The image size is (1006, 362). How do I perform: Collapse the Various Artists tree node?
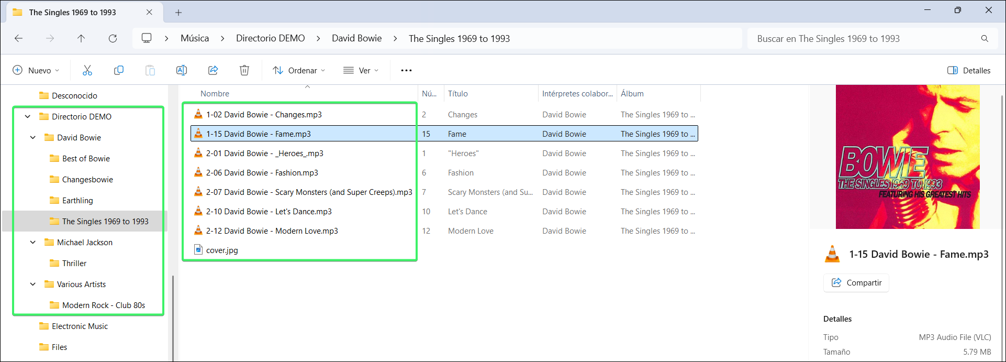coord(33,284)
